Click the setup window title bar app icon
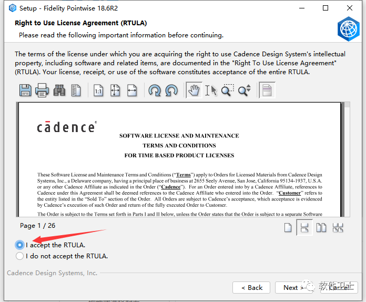Viewport: 366px width, 302px height. coord(13,8)
